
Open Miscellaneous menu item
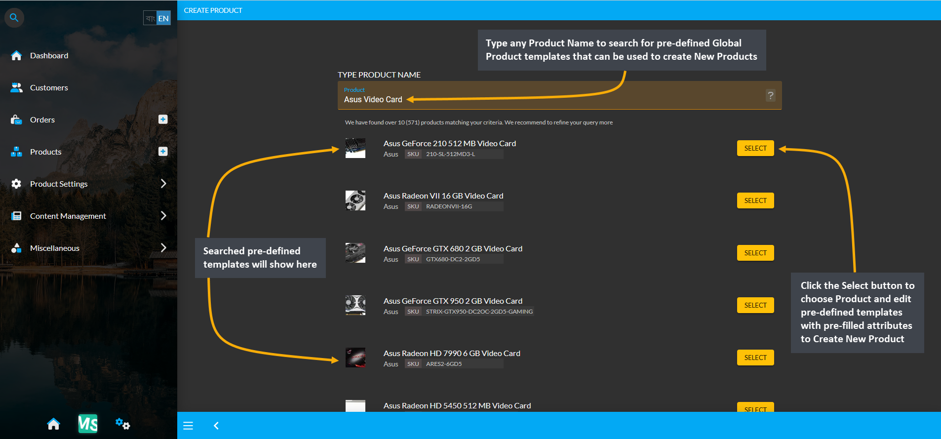[x=55, y=248]
